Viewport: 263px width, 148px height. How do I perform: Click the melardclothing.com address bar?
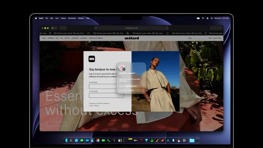[x=131, y=28]
